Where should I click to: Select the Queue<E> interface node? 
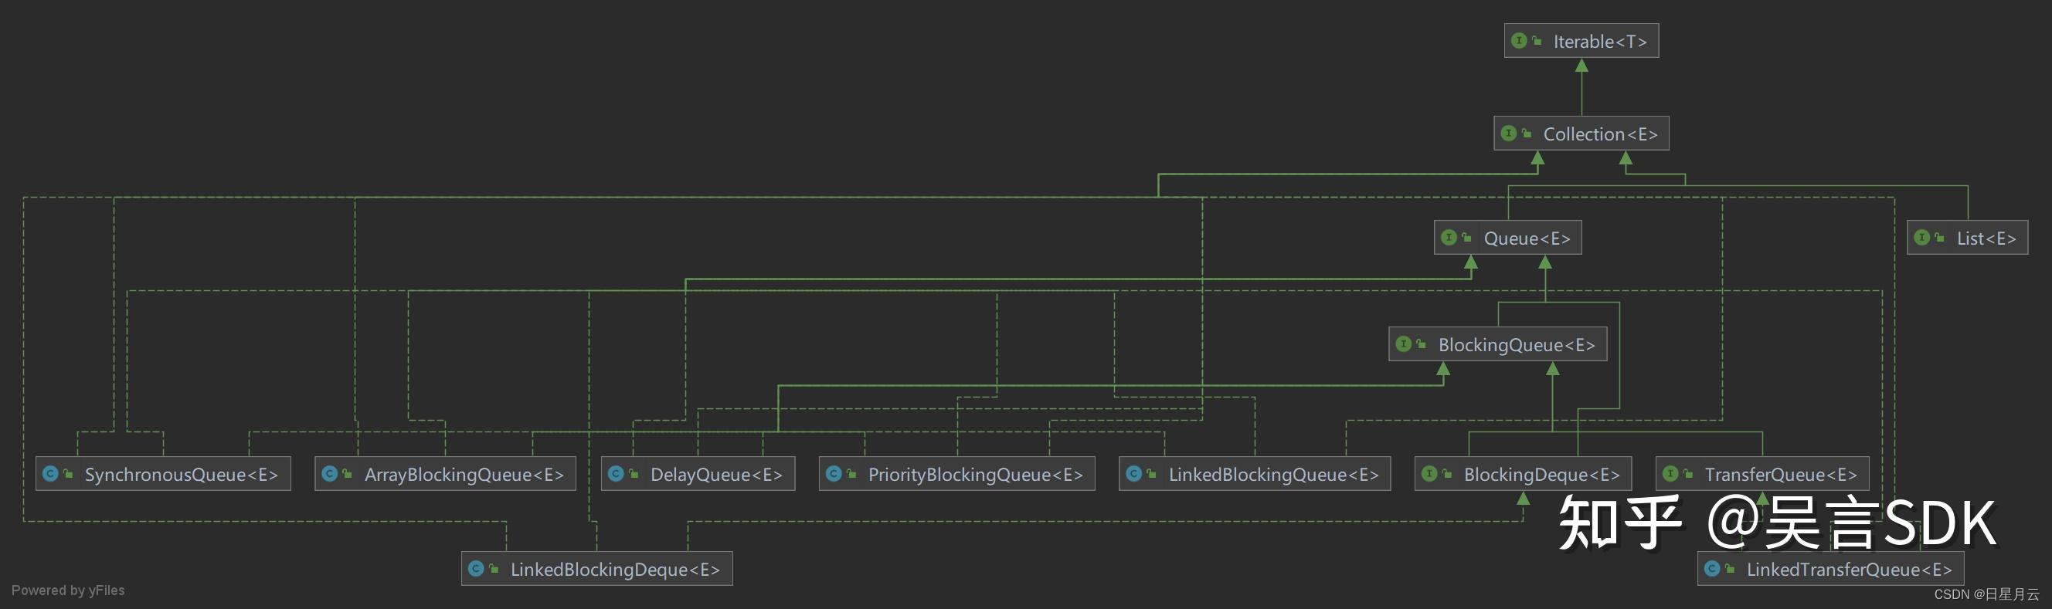click(x=1508, y=238)
